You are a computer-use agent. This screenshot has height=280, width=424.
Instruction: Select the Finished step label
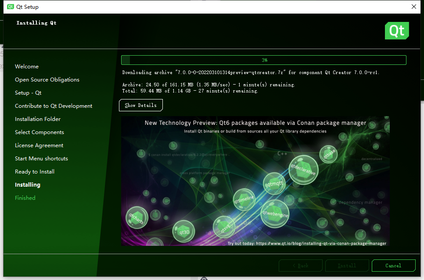(x=25, y=198)
